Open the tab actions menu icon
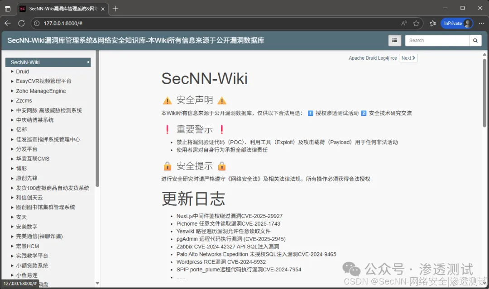The image size is (489, 289). pos(8,9)
